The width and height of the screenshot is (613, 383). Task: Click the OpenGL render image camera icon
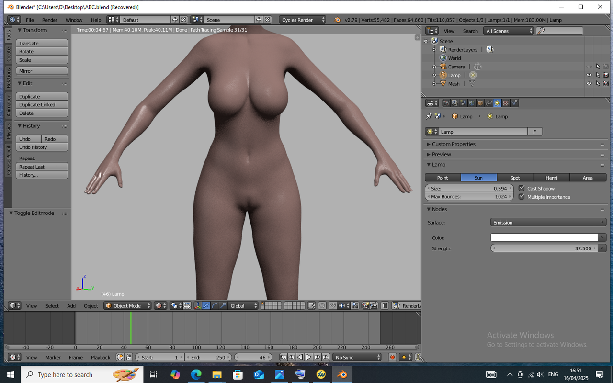click(x=365, y=305)
